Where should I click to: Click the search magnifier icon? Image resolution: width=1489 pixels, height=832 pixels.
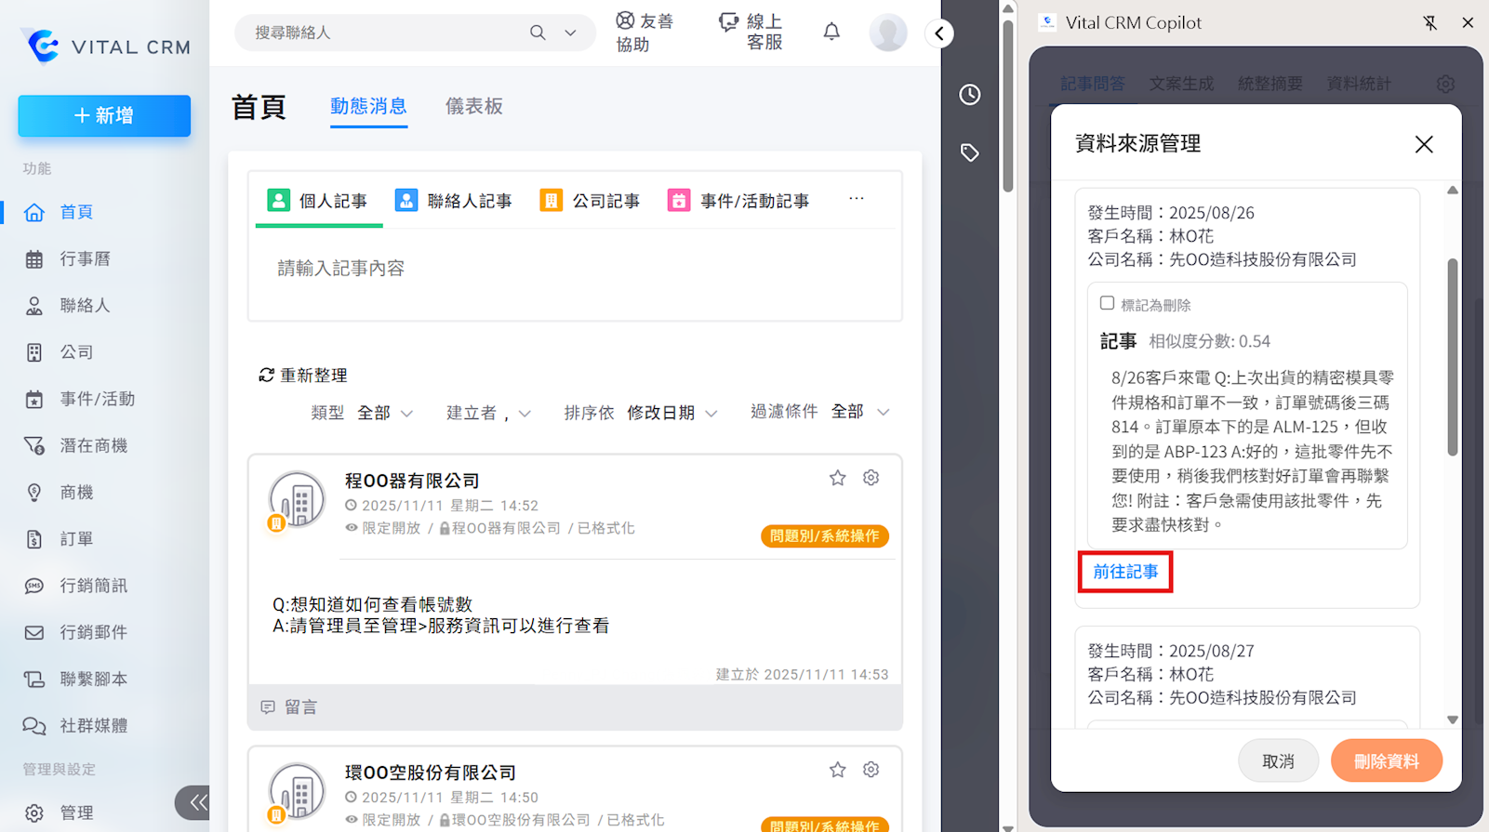(538, 33)
